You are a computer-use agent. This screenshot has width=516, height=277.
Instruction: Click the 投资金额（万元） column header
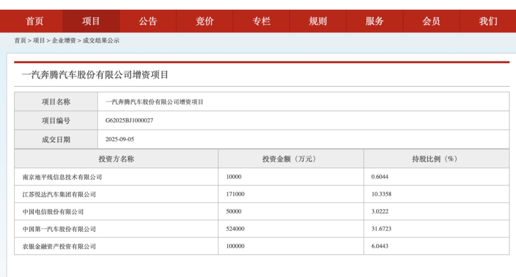pyautogui.click(x=291, y=159)
